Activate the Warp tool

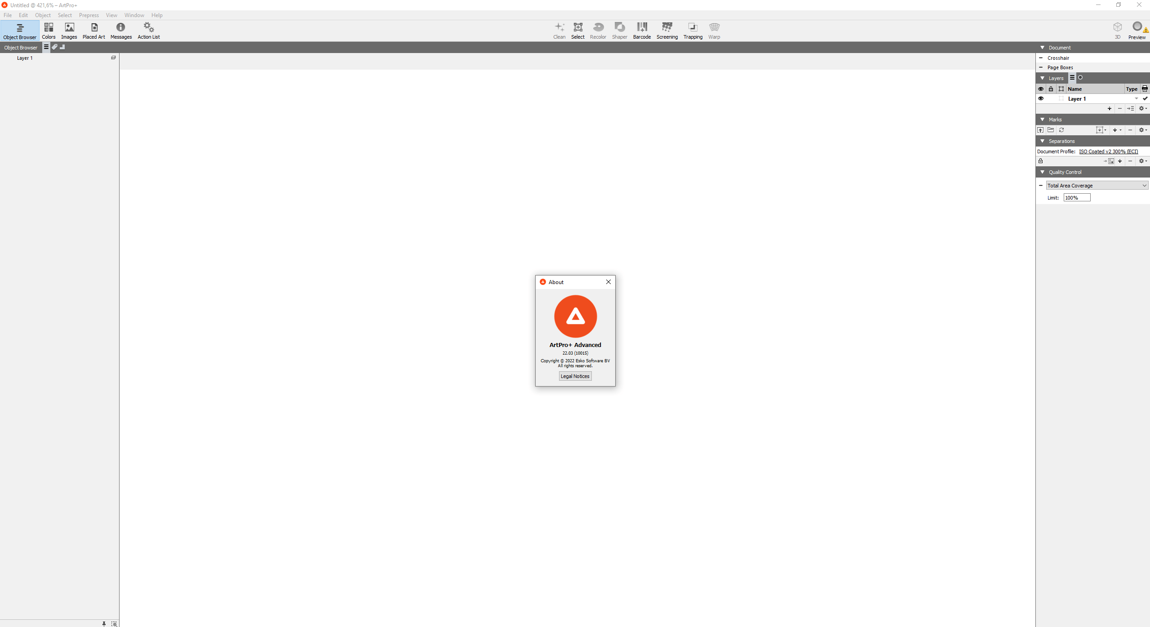(x=715, y=31)
